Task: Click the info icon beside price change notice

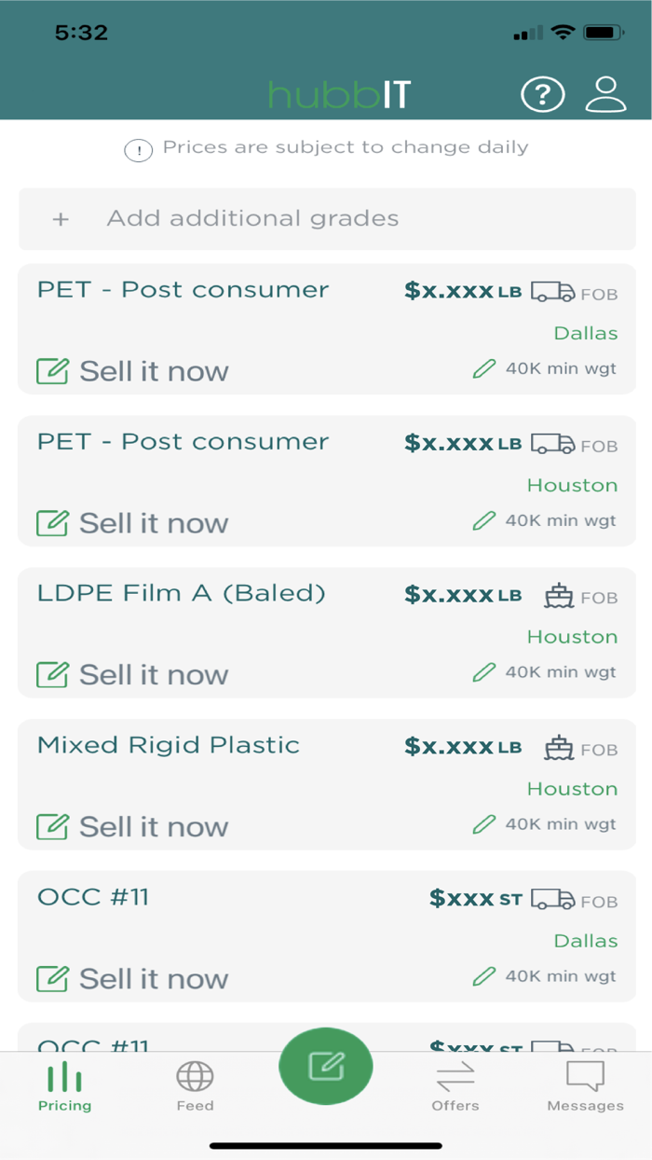Action: click(x=139, y=149)
